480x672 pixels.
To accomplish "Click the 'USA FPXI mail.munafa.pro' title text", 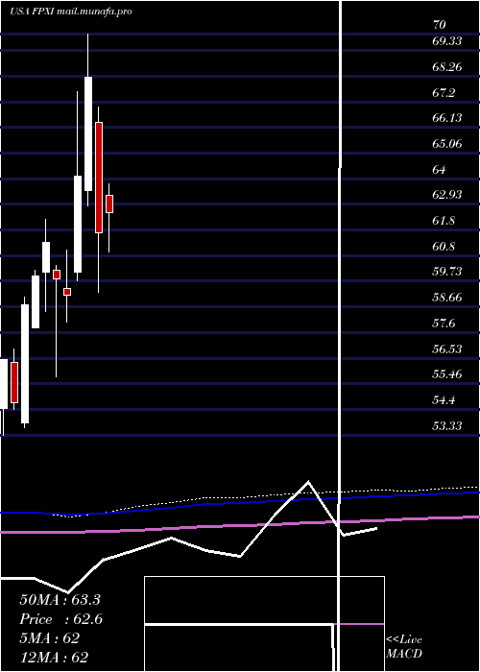I will click(71, 12).
